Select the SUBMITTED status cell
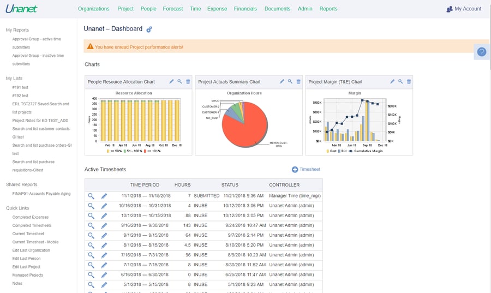 pos(206,196)
